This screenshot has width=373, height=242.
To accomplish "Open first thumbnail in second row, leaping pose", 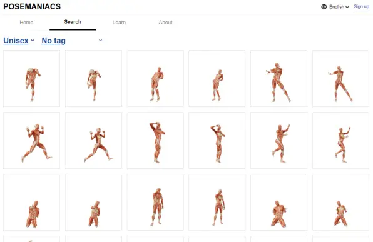I will click(x=32, y=140).
